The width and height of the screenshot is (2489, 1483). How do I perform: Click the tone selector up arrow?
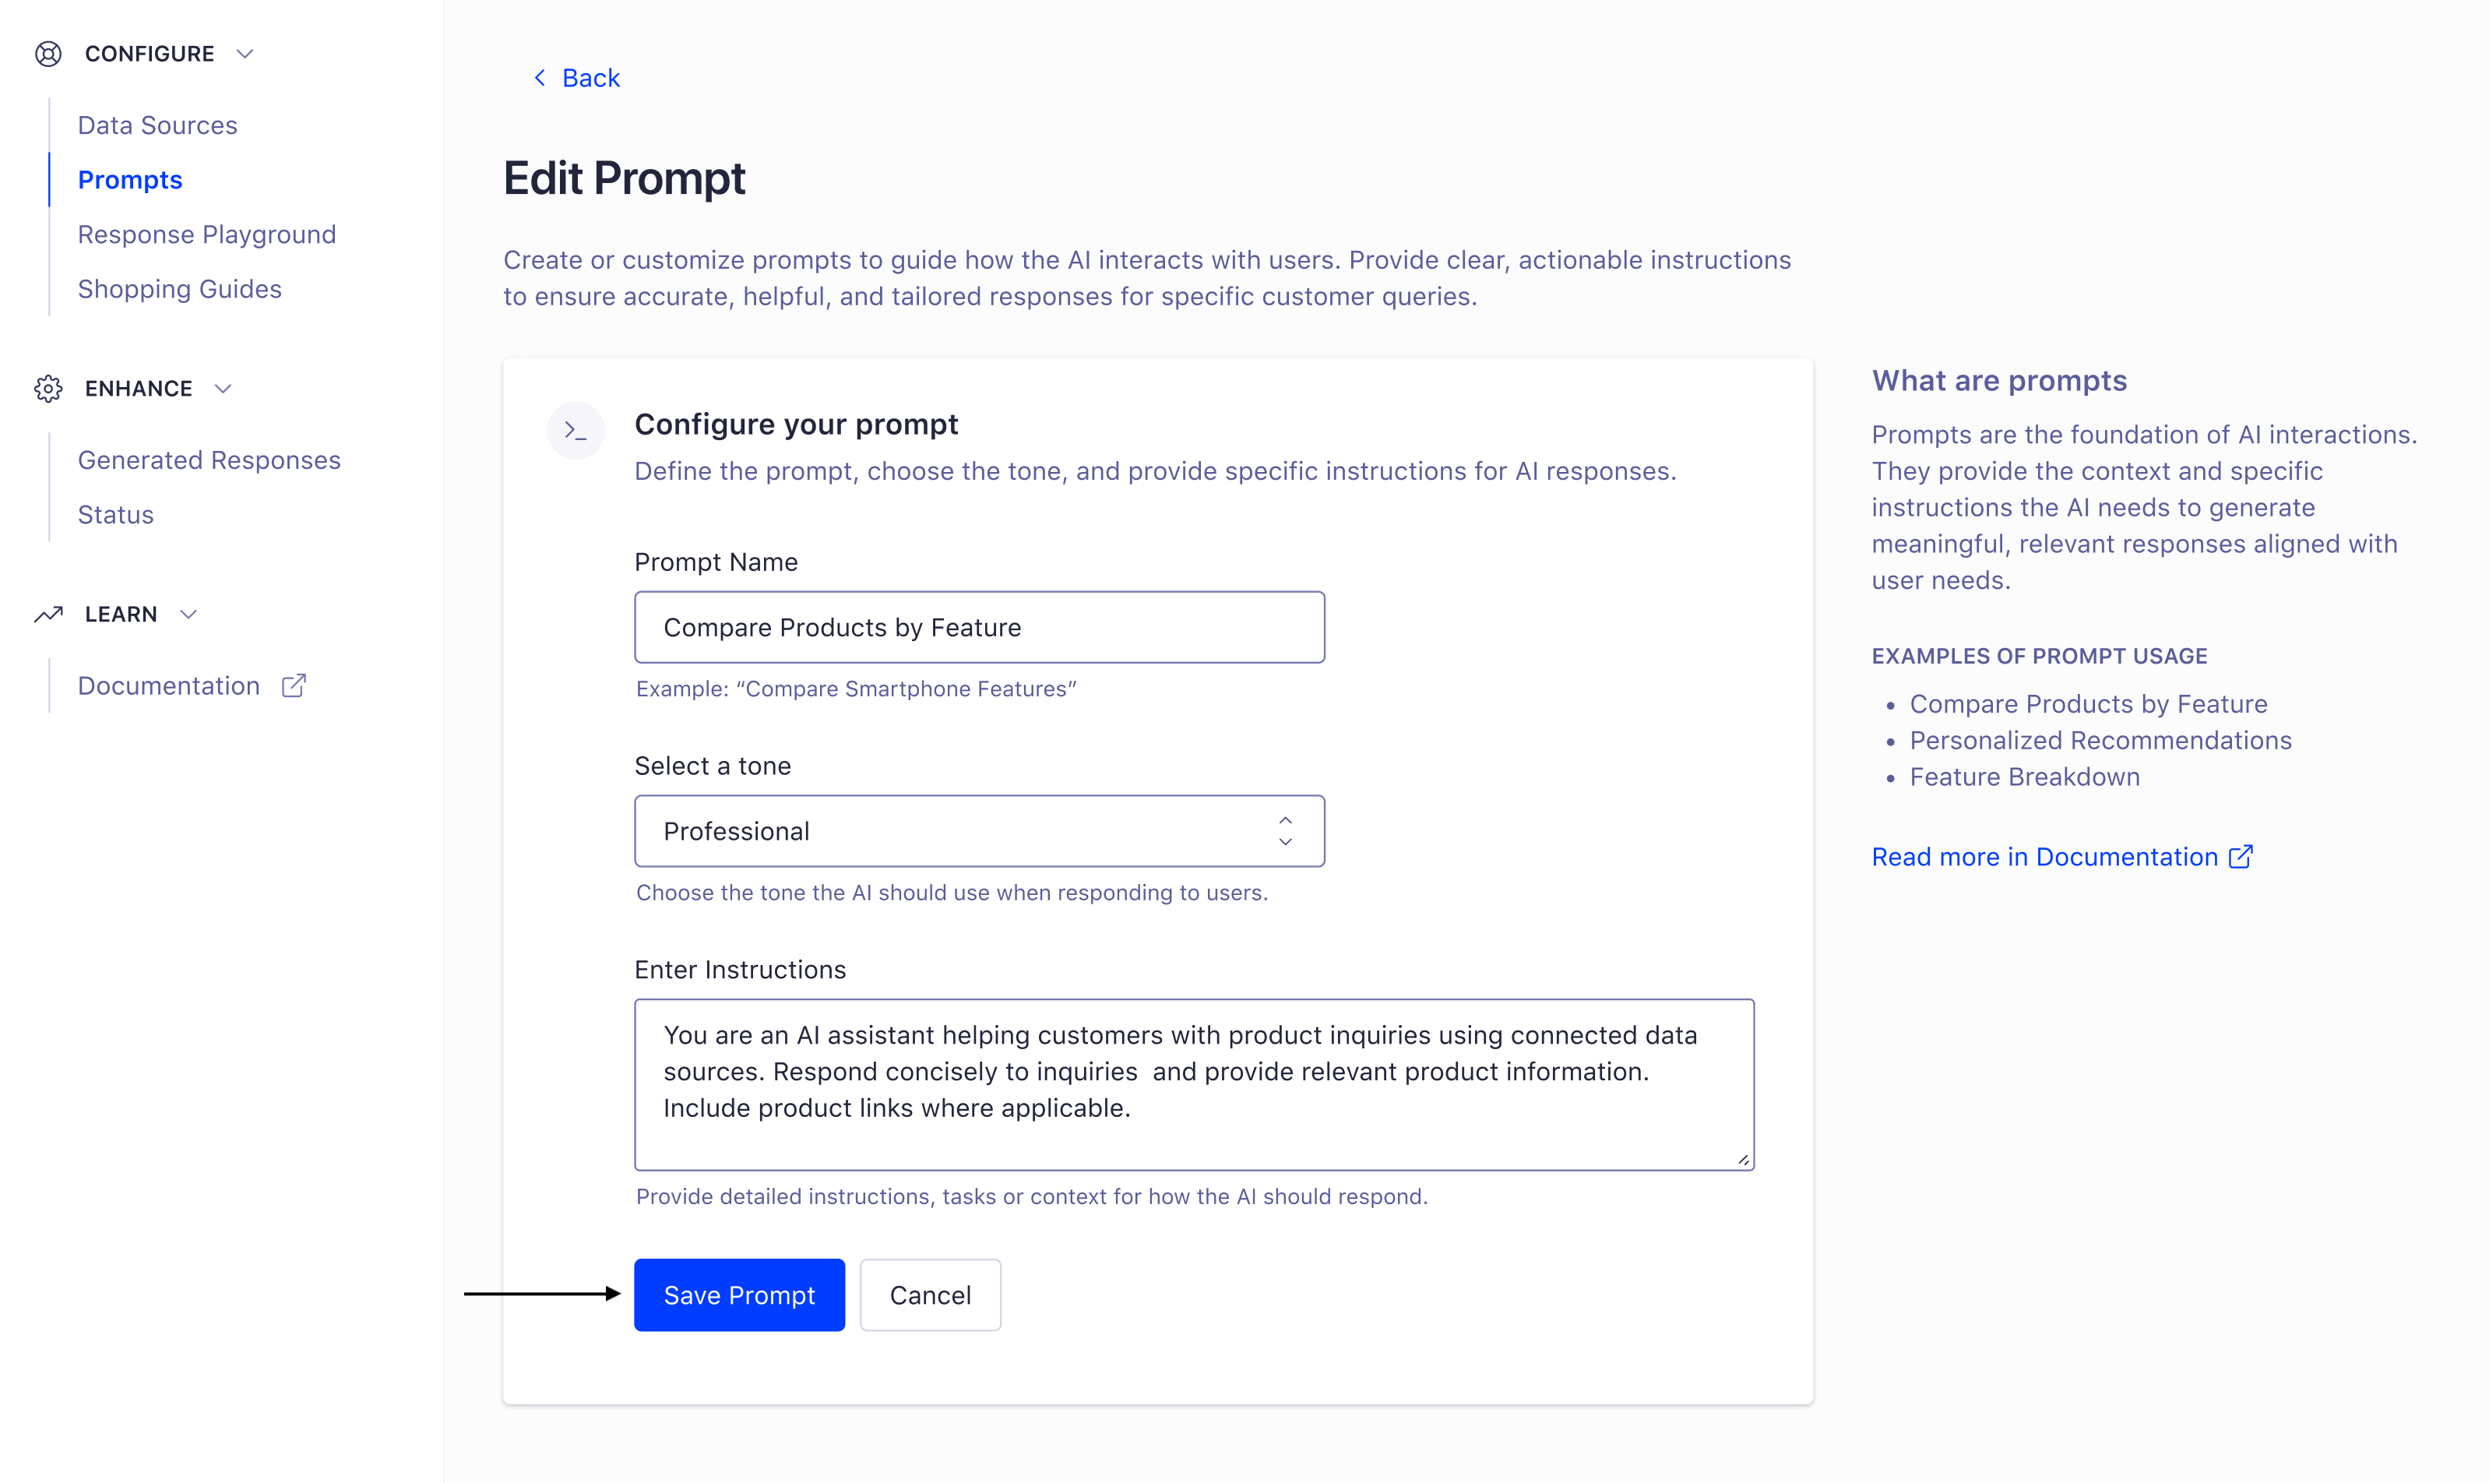[1286, 820]
